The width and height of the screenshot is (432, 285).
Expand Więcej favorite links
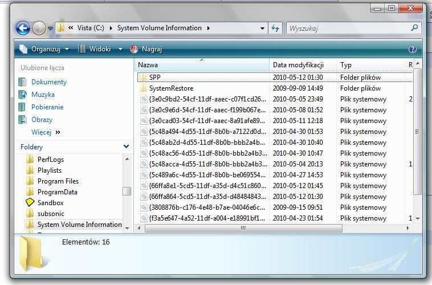pos(46,132)
